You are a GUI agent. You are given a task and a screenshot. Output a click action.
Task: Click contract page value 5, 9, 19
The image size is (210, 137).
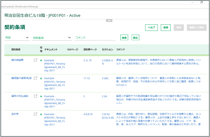88,60
